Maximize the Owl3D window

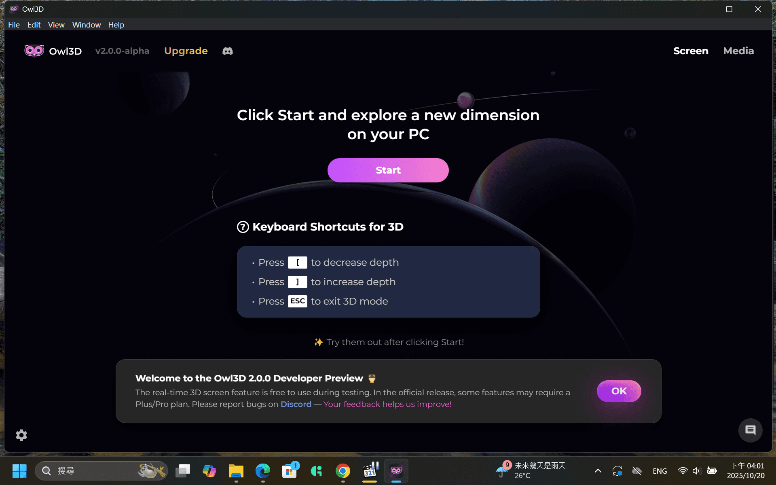pyautogui.click(x=729, y=9)
